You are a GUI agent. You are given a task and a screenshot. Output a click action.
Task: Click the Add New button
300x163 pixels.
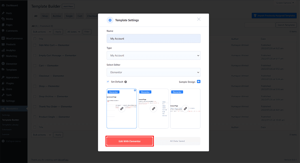pos(68,6)
